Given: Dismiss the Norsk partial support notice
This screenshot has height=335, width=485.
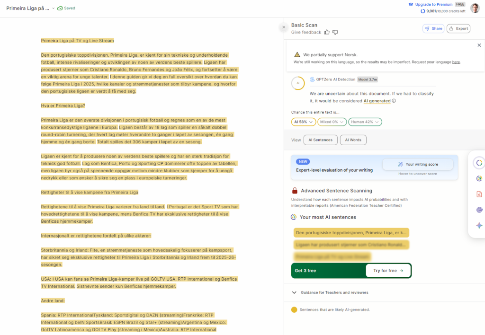Looking at the screenshot, I should point(479,45).
